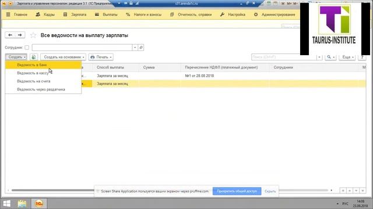Show hidden system tray icons
Screen dimensions: 373x209
[x=337, y=204]
